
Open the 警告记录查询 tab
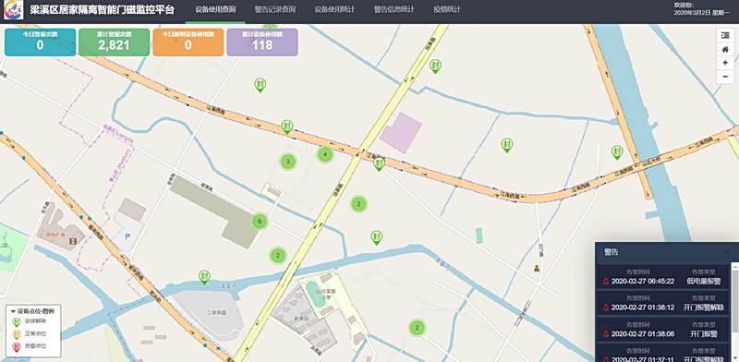274,9
